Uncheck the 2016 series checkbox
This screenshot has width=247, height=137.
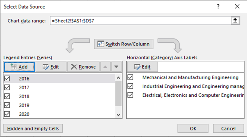coord(7,78)
